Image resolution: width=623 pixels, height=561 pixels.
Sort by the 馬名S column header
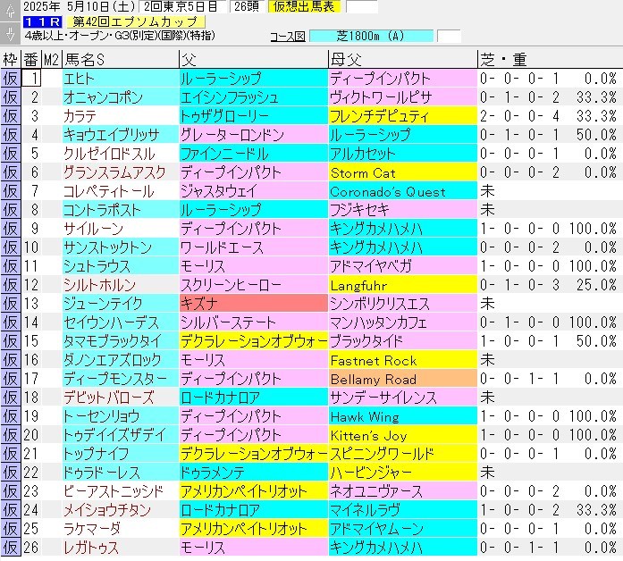pos(121,60)
